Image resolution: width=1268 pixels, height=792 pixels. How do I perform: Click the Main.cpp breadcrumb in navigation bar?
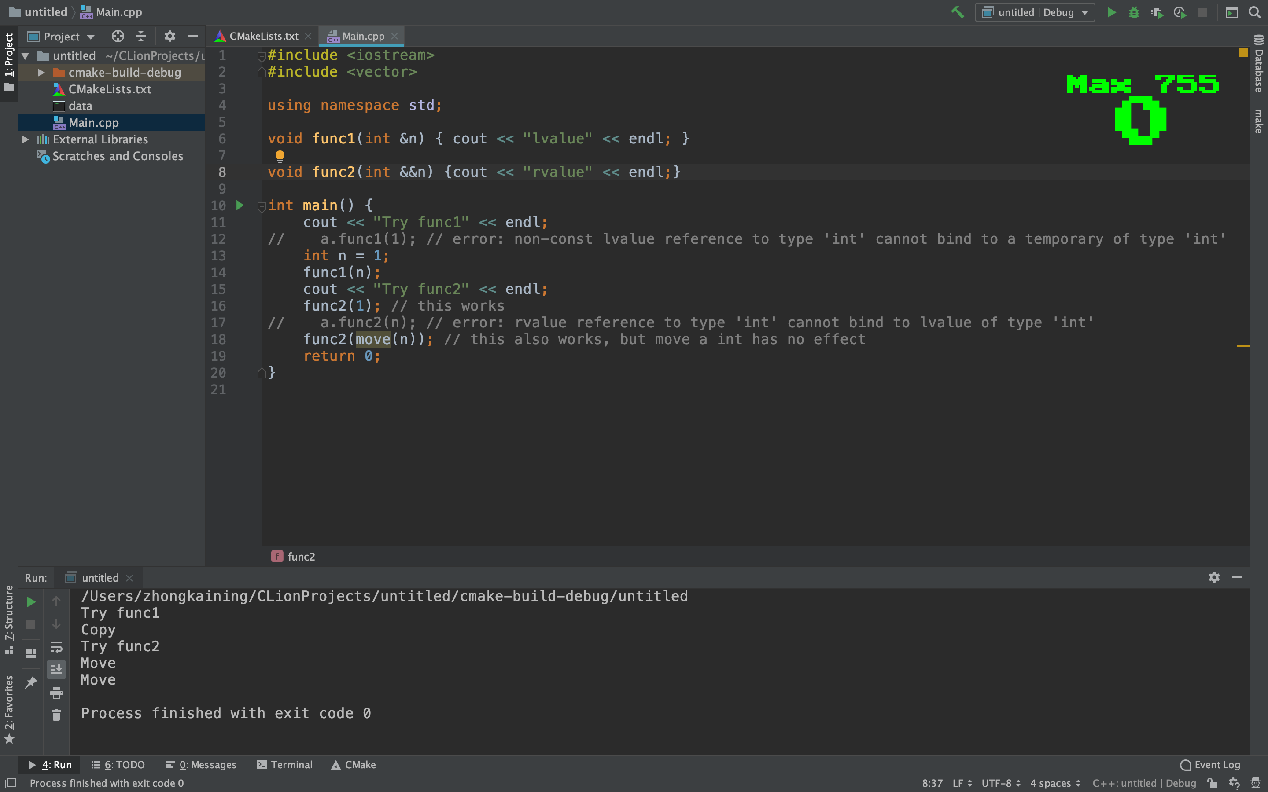(x=111, y=12)
